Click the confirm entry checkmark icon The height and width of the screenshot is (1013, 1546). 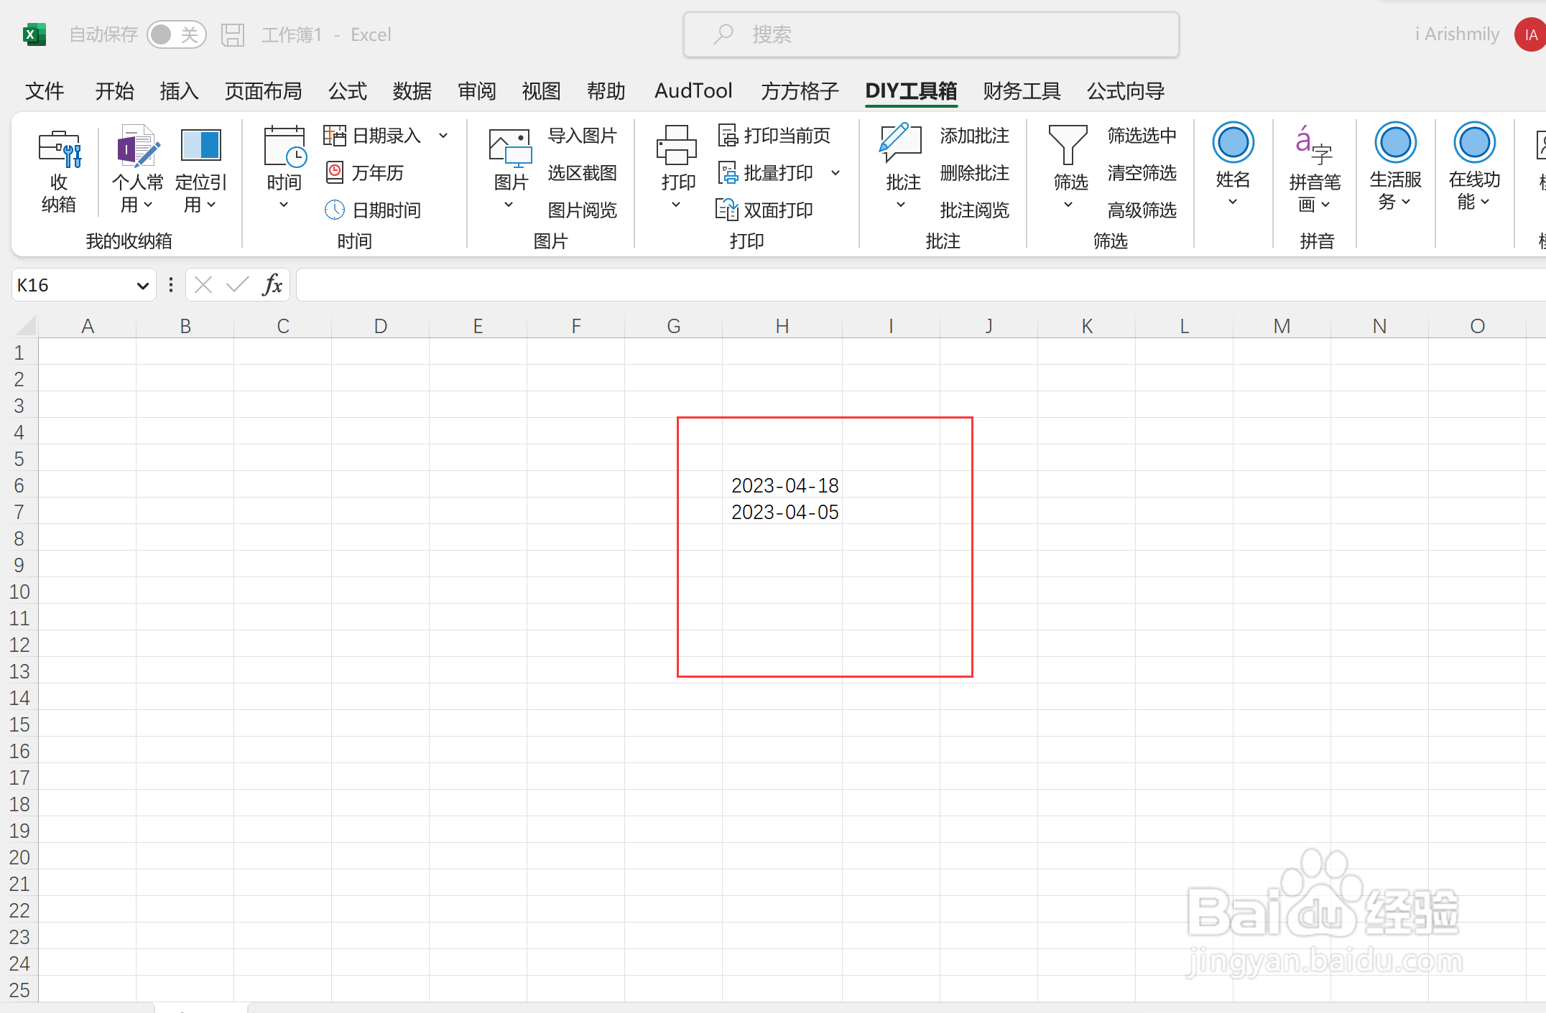237,285
